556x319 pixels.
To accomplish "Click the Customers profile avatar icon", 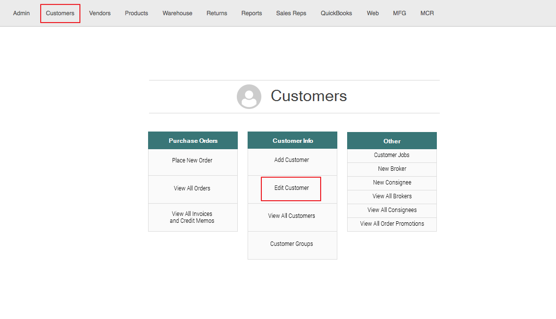I will 249,97.
